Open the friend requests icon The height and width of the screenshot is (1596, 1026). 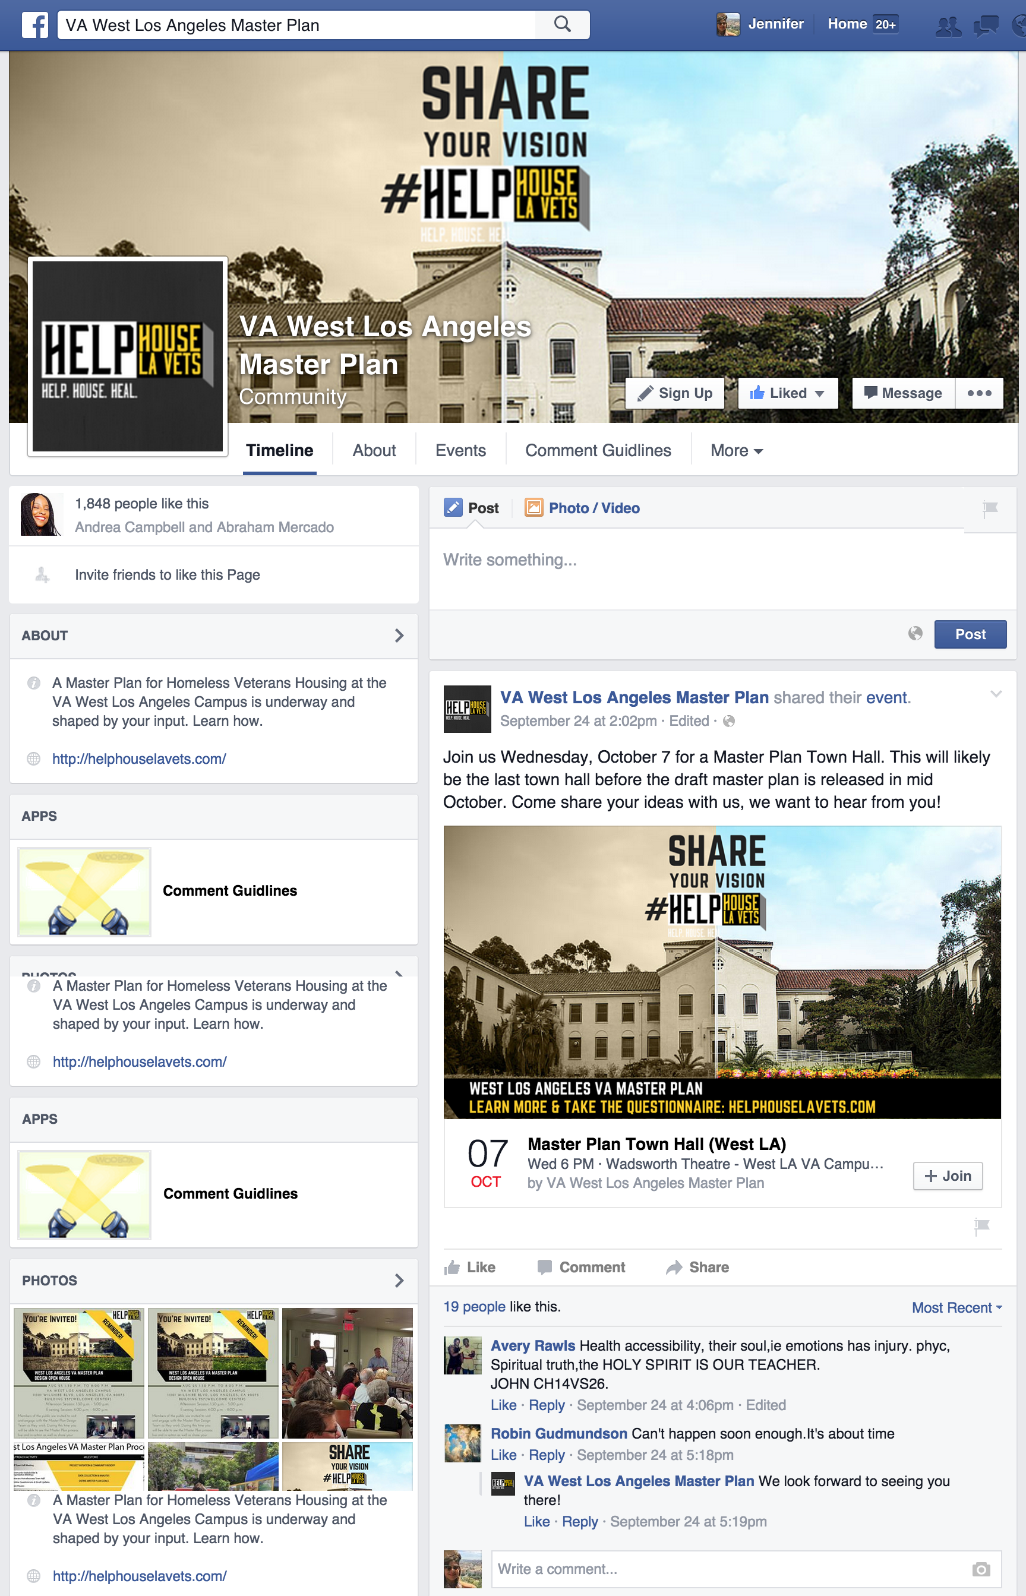[948, 26]
